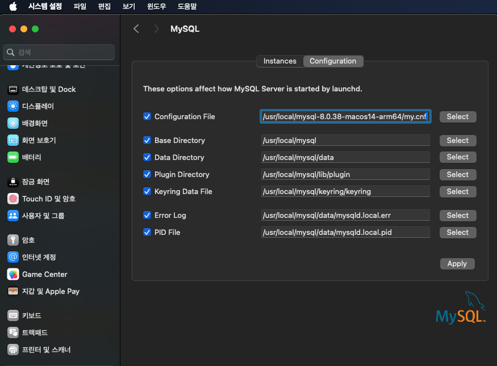The height and width of the screenshot is (366, 497).
Task: Select the 암호 passwords key icon
Action: click(x=13, y=240)
